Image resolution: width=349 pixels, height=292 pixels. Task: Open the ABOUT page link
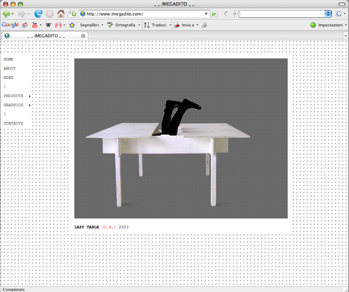10,68
